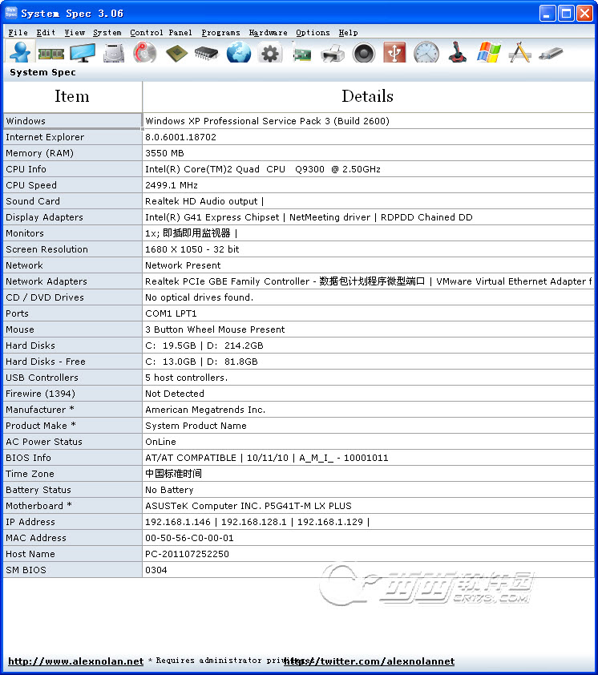Viewport: 598px width, 675px height.
Task: Open the hard disk drive icon
Action: 114,53
